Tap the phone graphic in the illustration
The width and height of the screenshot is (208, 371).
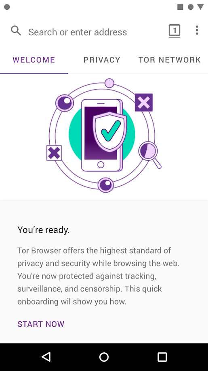[102, 135]
